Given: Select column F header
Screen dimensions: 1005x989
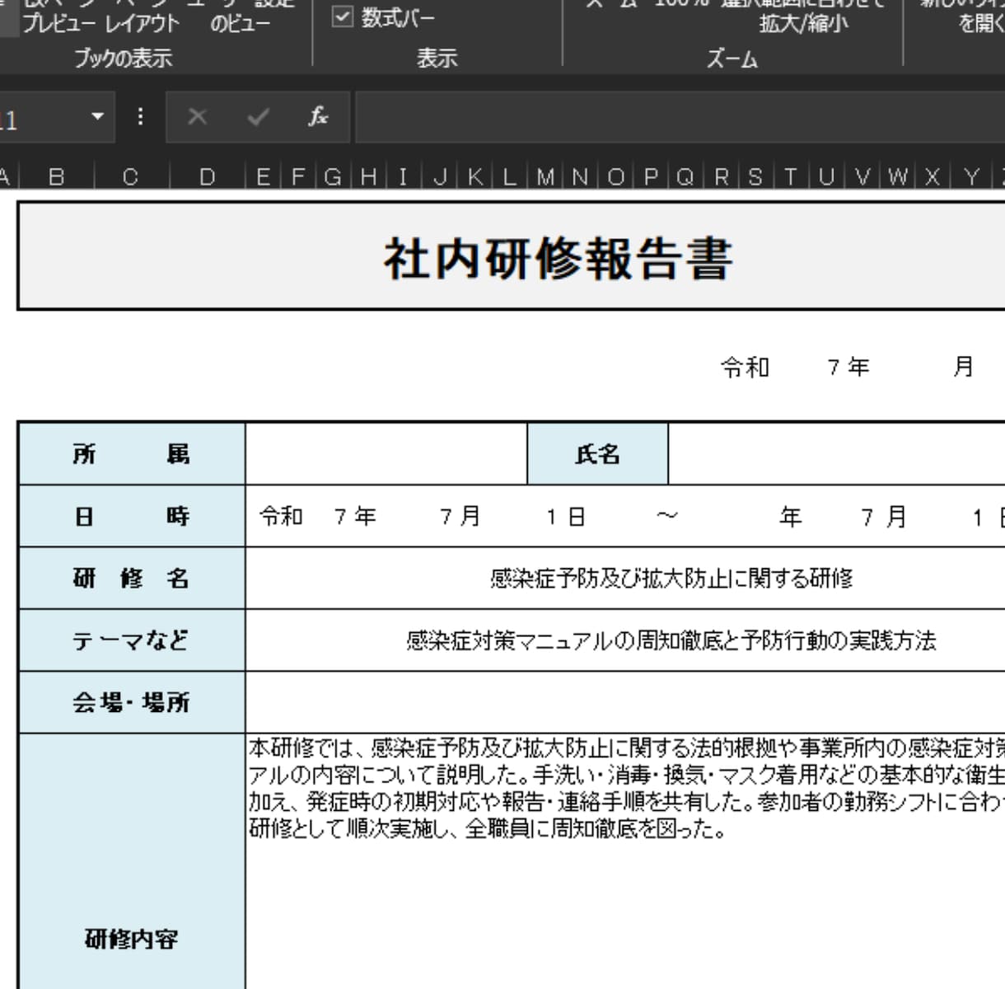Looking at the screenshot, I should [298, 176].
